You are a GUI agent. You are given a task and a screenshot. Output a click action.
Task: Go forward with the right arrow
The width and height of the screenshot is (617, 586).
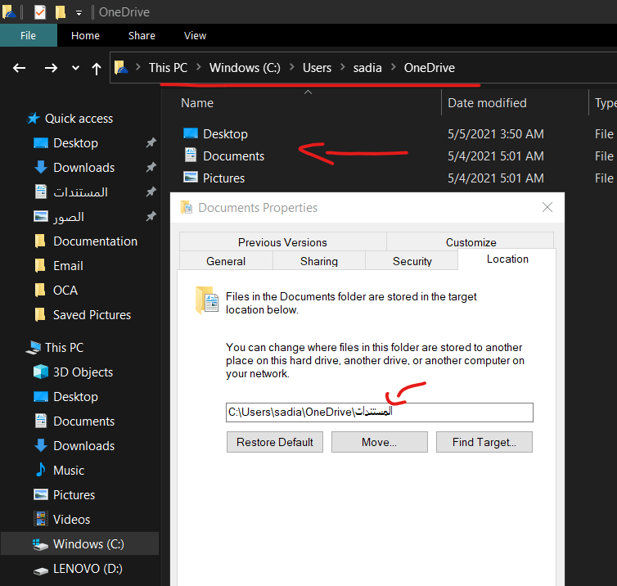pos(51,68)
